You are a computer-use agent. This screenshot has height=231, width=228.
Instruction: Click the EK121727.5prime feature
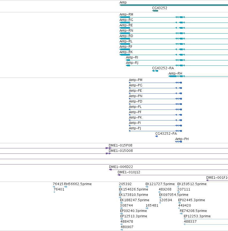[x=147, y=187]
